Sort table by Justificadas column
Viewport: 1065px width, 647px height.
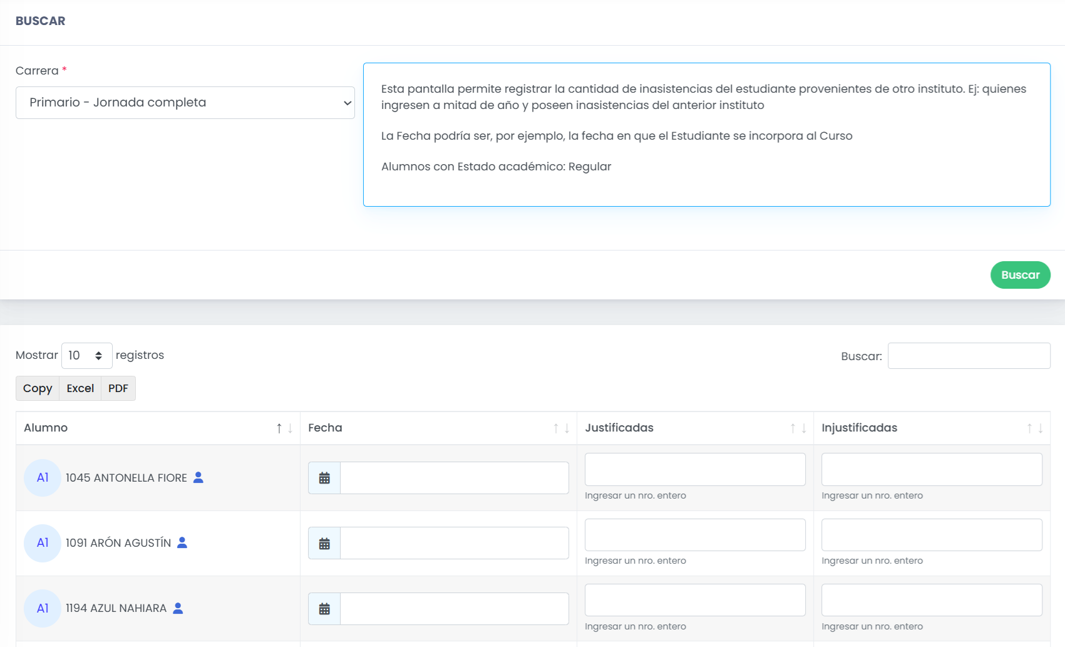[x=696, y=428]
